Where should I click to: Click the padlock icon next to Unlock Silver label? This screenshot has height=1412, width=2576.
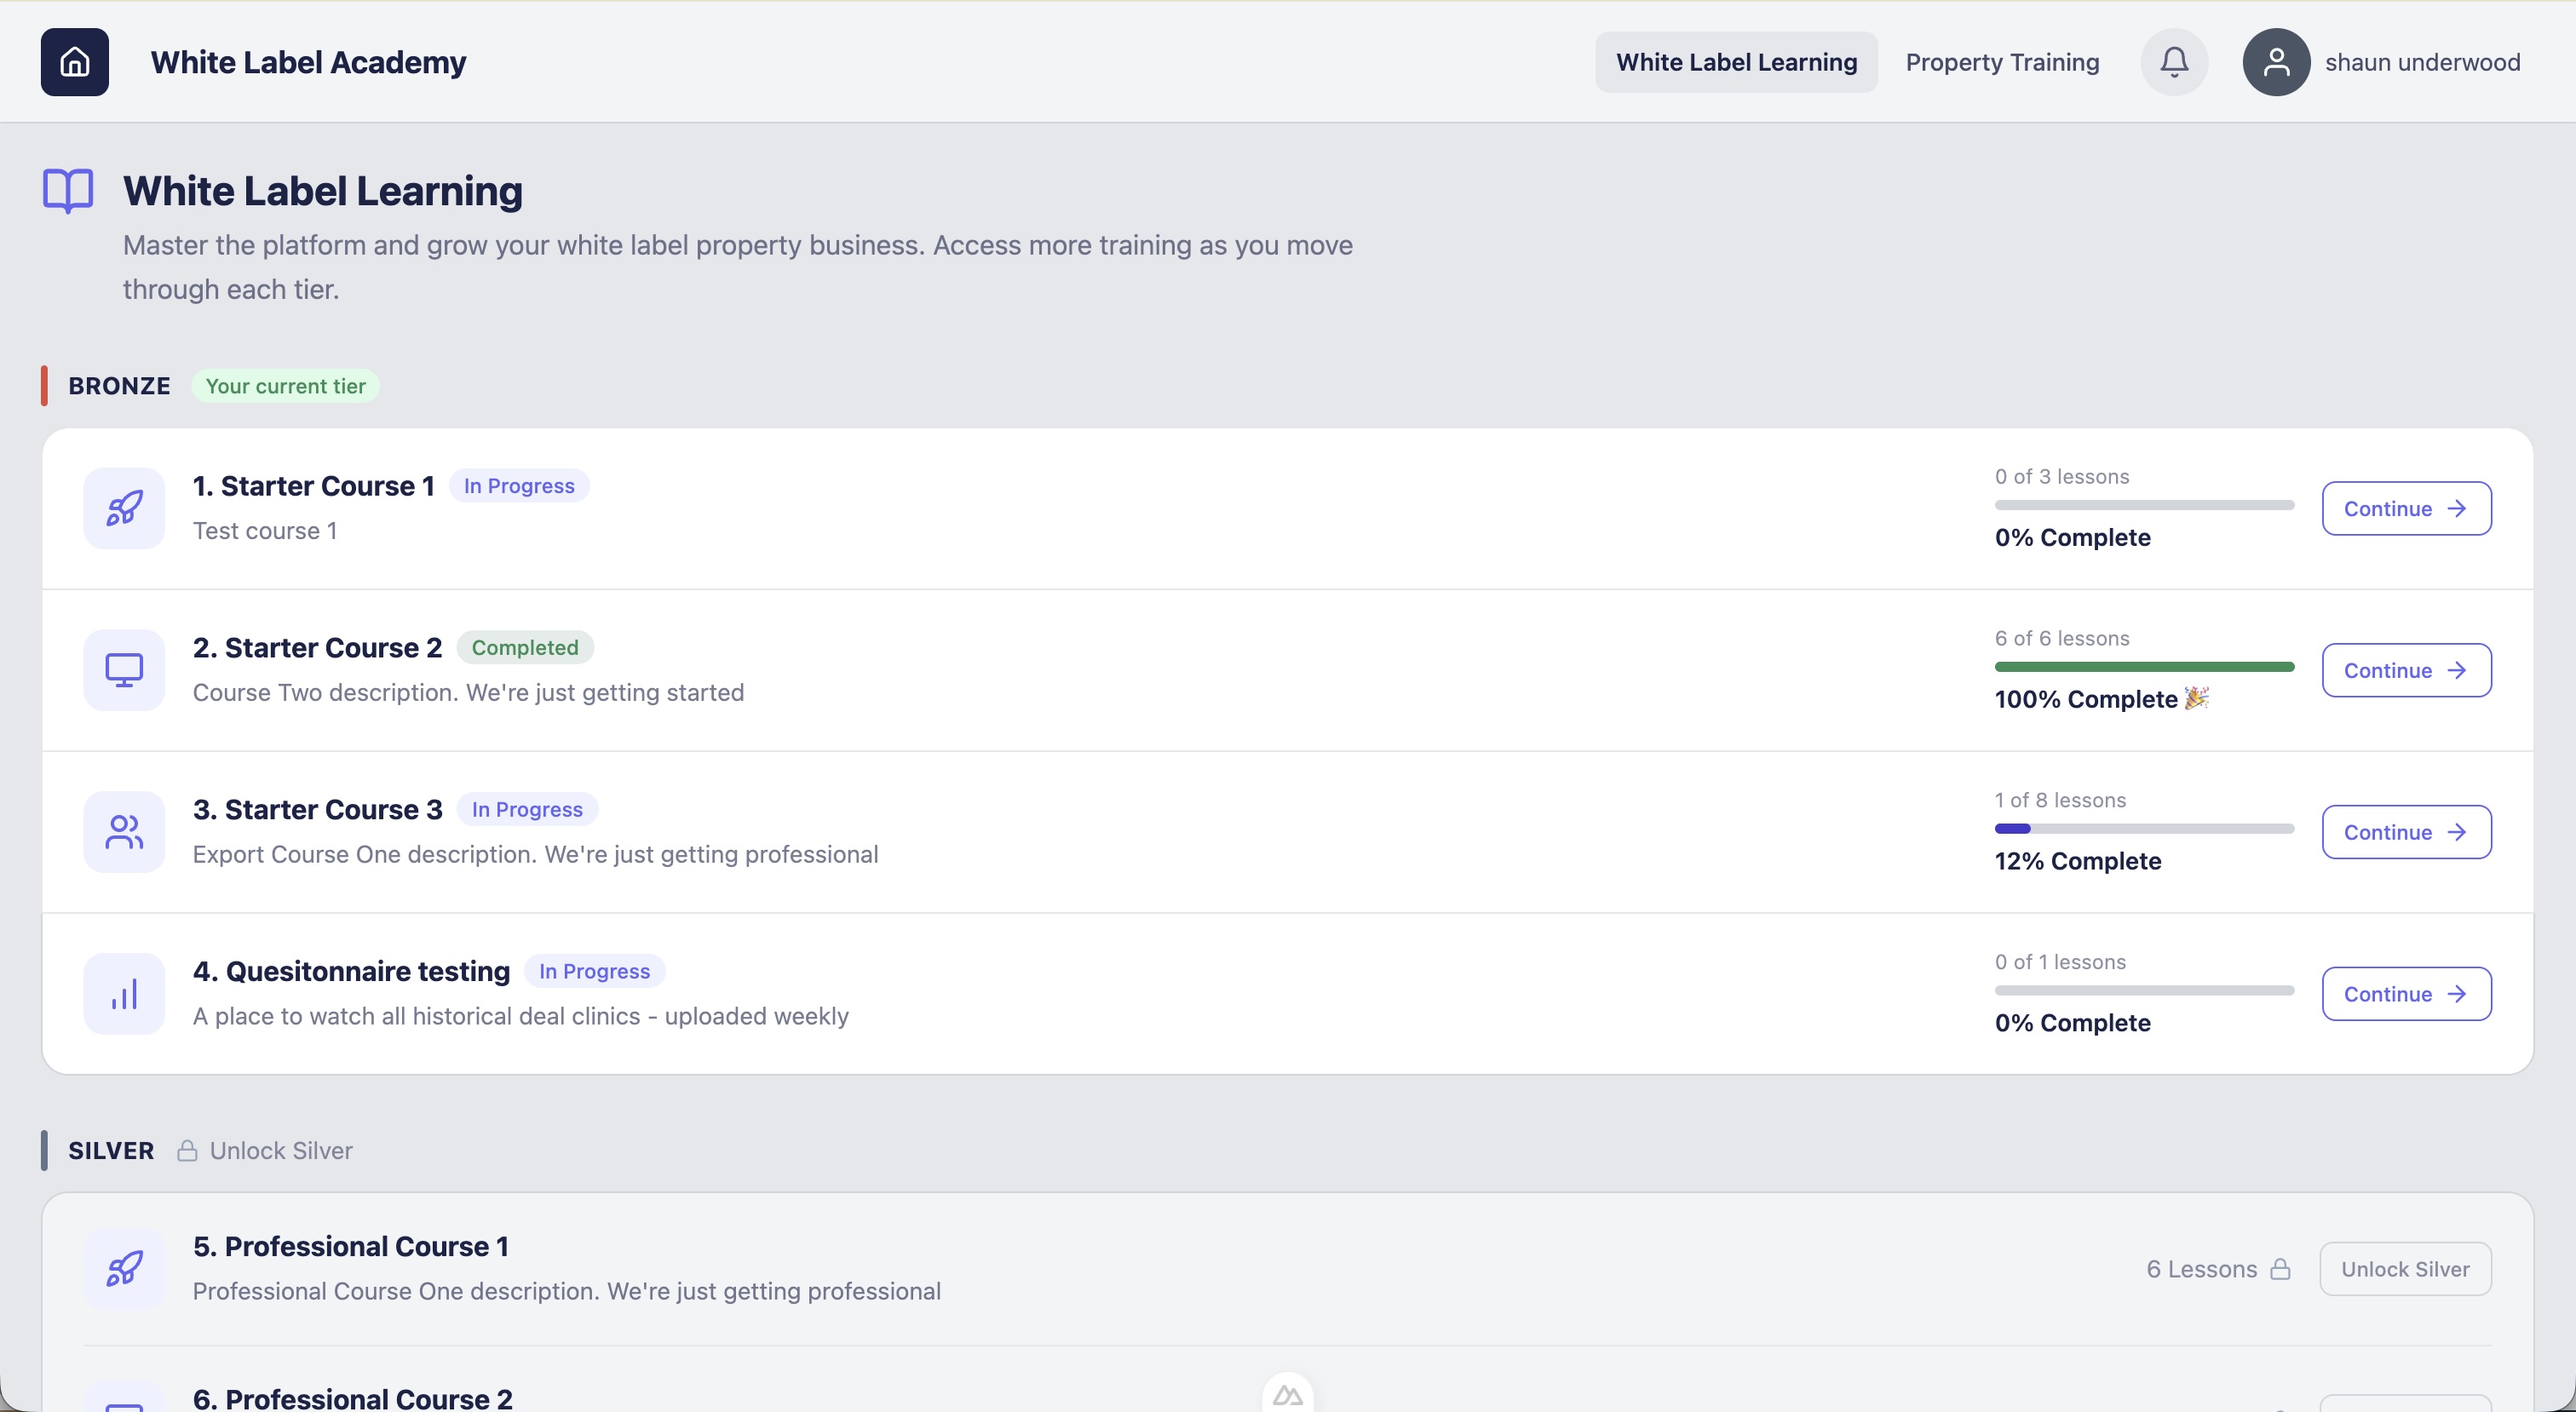[187, 1151]
